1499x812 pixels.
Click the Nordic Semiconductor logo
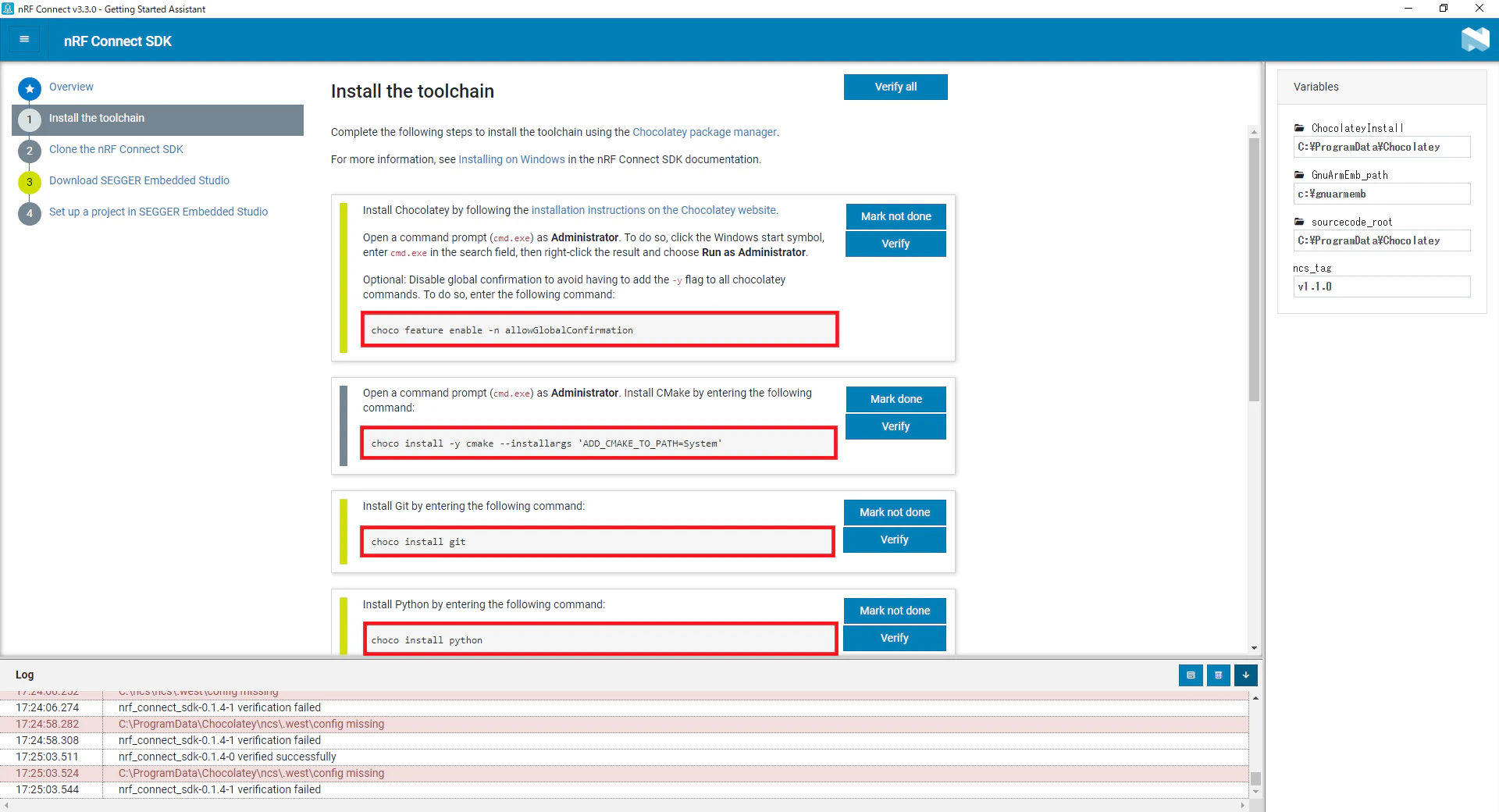(x=1475, y=40)
